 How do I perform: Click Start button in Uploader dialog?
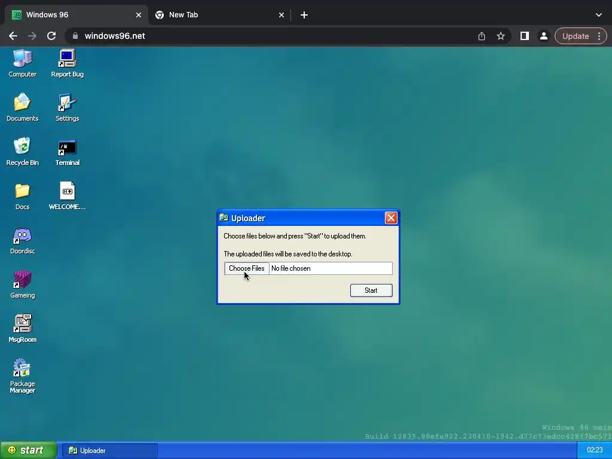click(371, 290)
